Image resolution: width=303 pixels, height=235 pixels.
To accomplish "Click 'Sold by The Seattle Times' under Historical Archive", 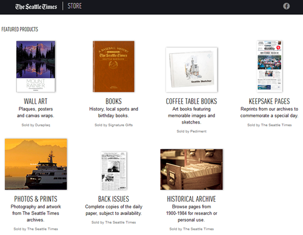I will click(191, 229).
